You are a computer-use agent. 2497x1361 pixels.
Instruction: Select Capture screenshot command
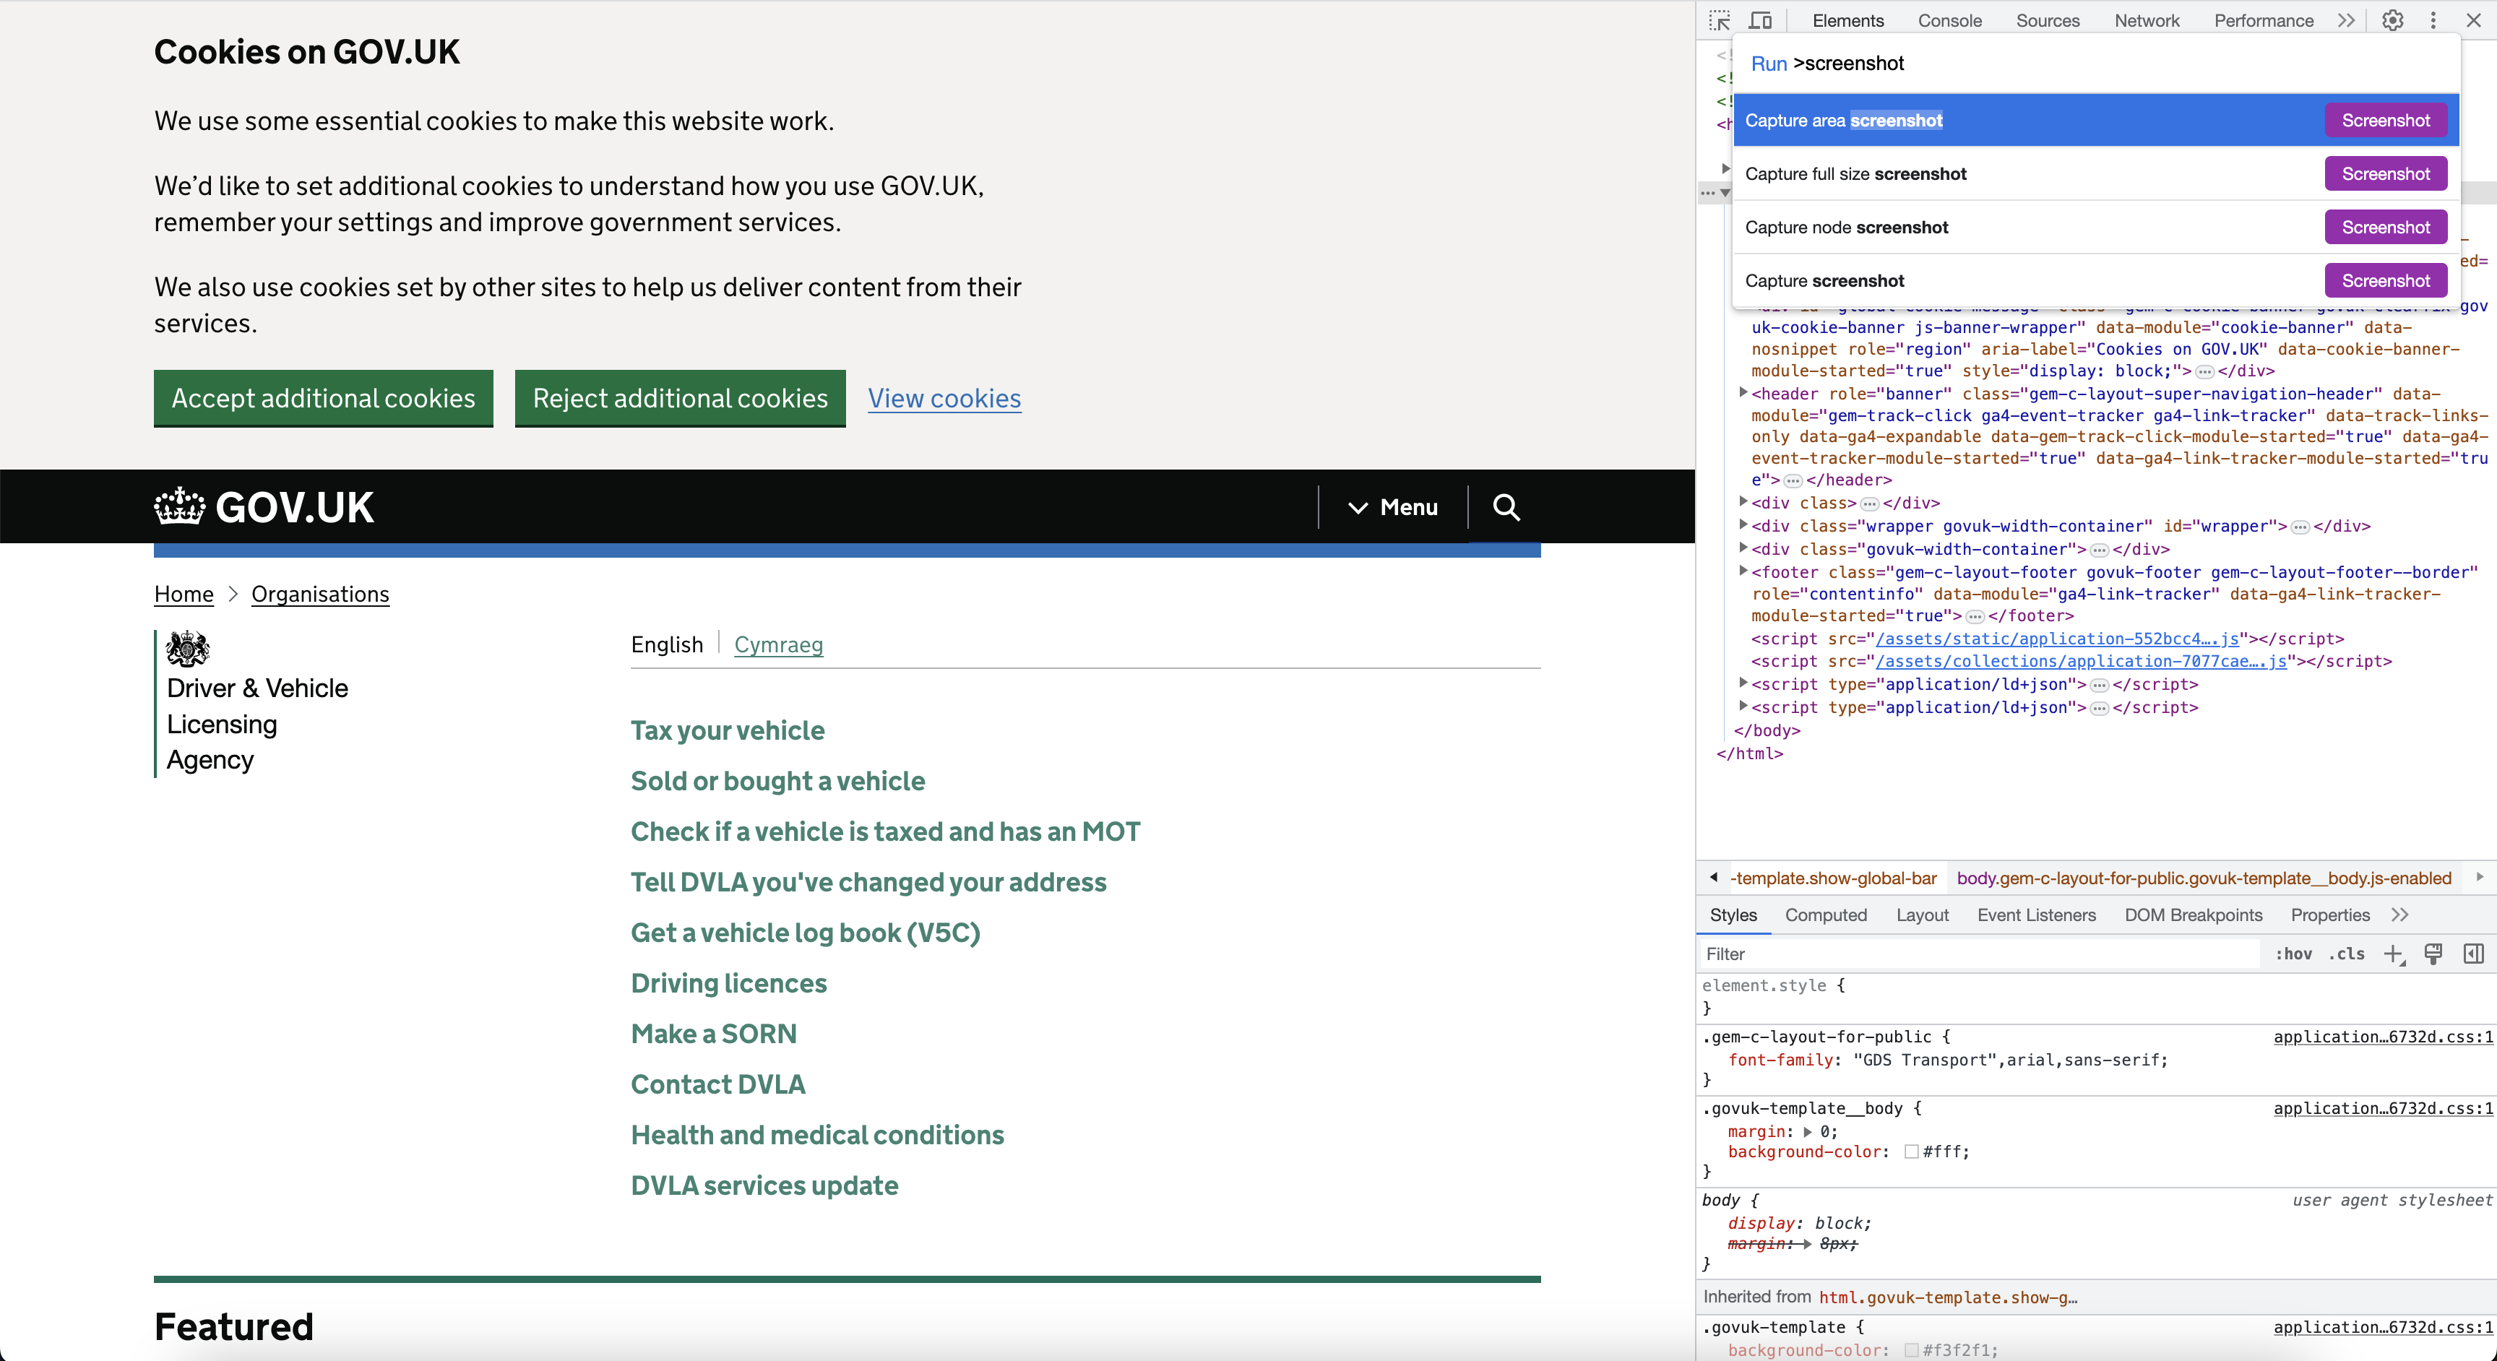[x=2096, y=280]
